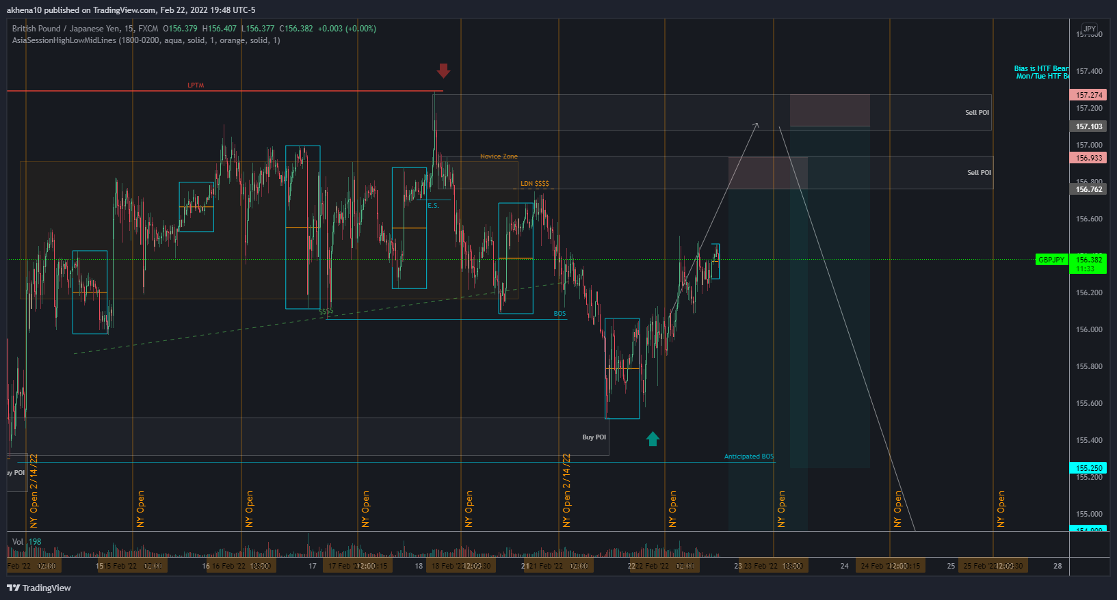Click the 155.800 price axis tick

point(1089,366)
